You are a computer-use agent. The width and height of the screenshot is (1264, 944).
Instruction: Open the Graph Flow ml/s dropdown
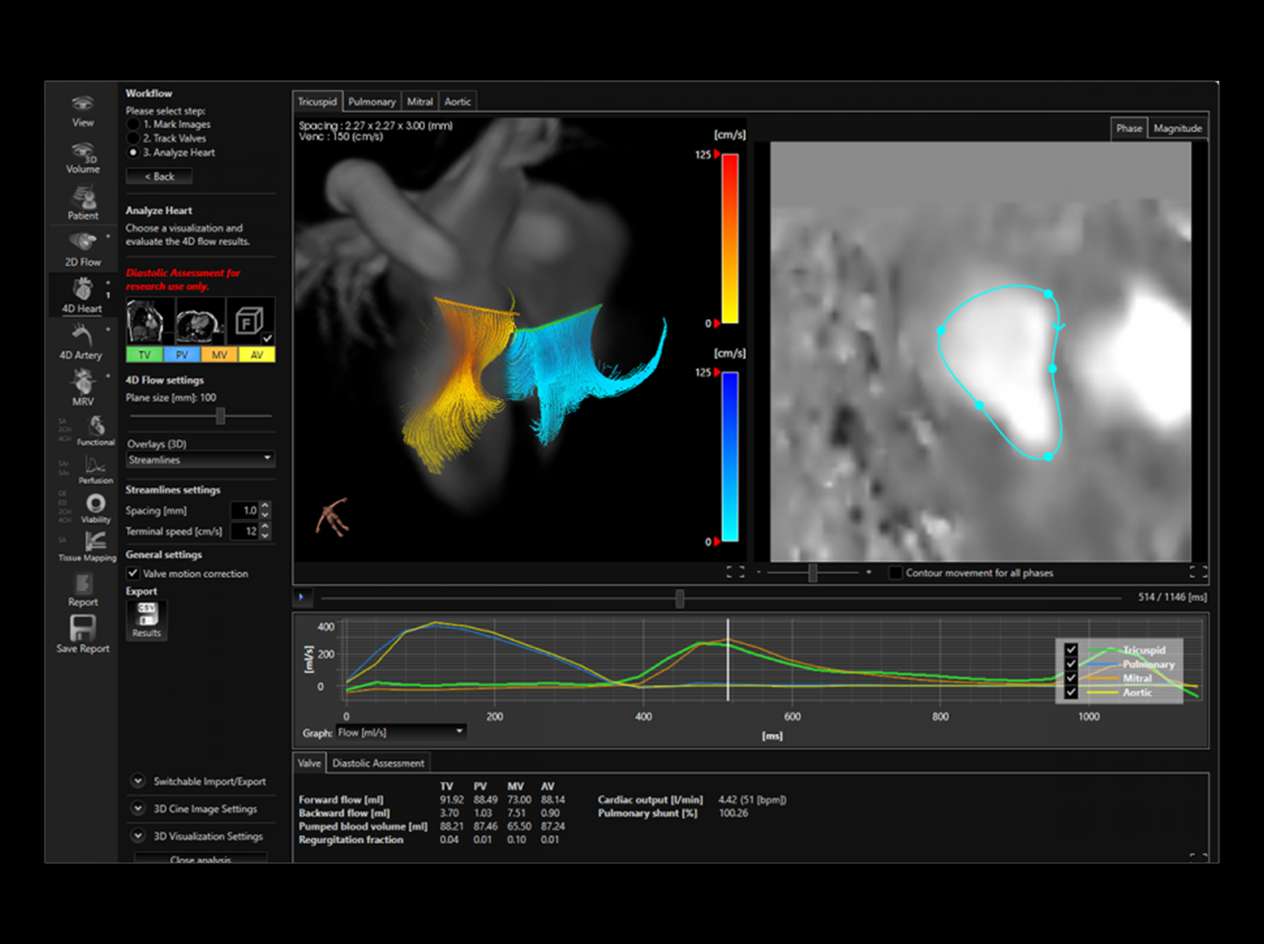[400, 732]
